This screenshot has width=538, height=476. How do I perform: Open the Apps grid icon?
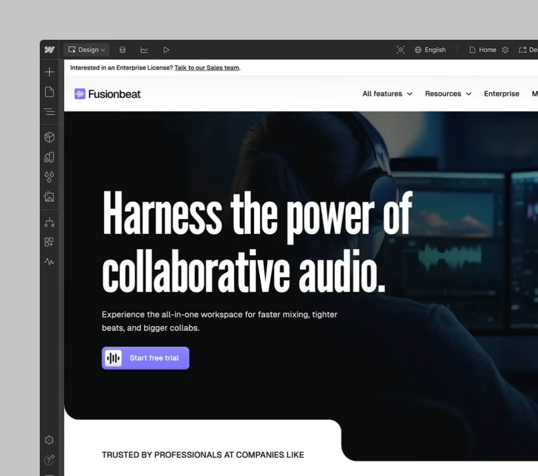[x=49, y=242]
